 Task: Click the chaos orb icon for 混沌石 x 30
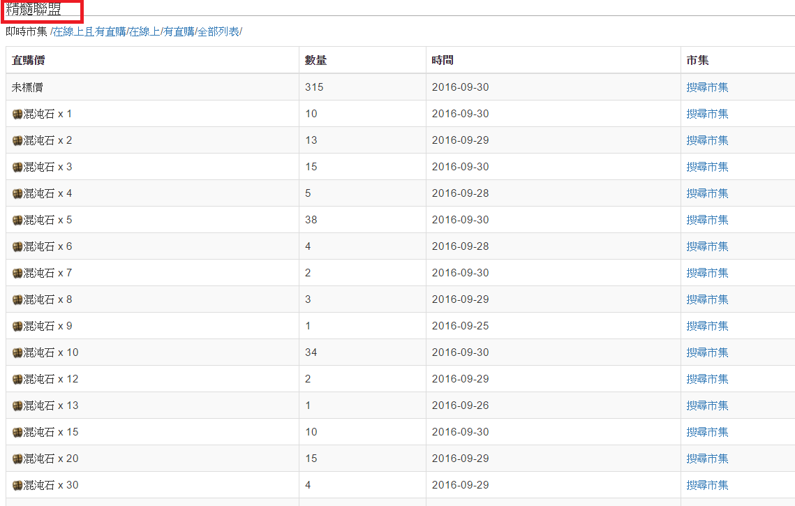17,485
